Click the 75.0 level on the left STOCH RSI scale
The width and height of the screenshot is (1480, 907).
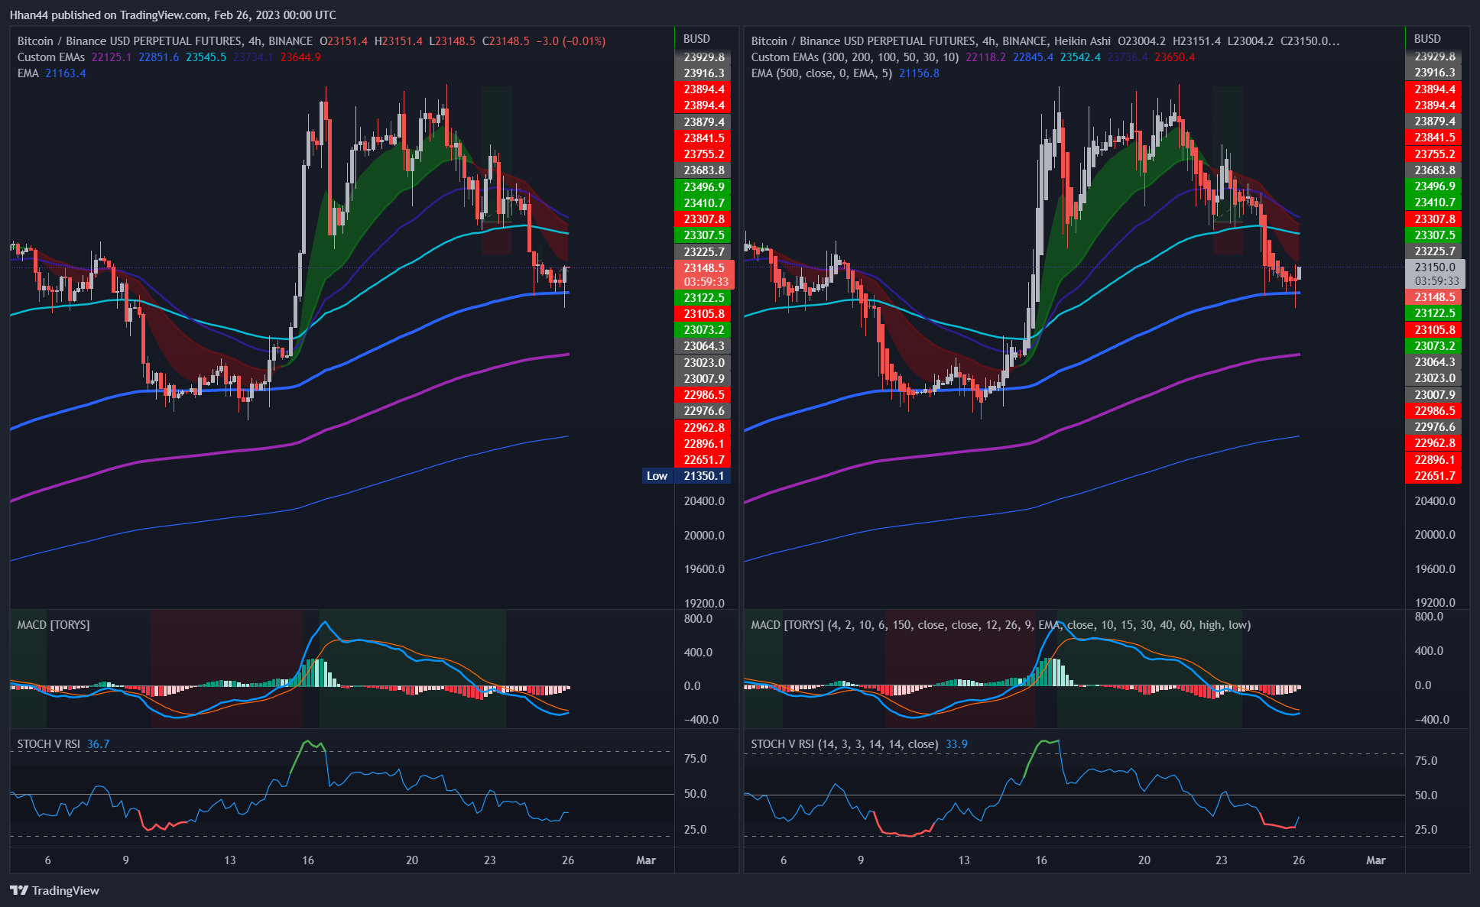click(x=695, y=759)
